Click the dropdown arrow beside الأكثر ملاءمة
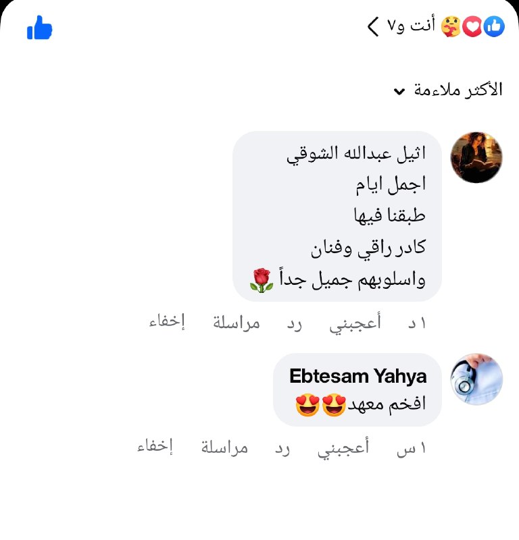The height and width of the screenshot is (540, 519). click(x=399, y=92)
